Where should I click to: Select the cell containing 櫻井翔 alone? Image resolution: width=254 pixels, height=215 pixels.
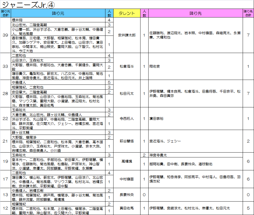click(58, 20)
